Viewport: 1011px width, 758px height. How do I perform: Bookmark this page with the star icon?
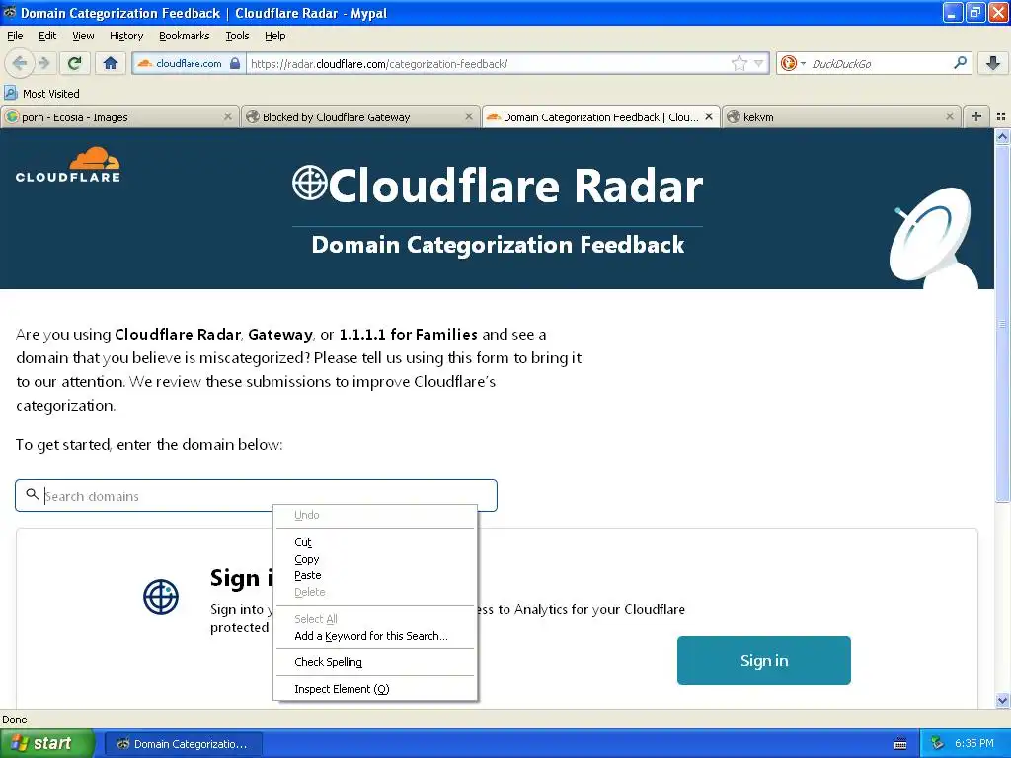739,63
